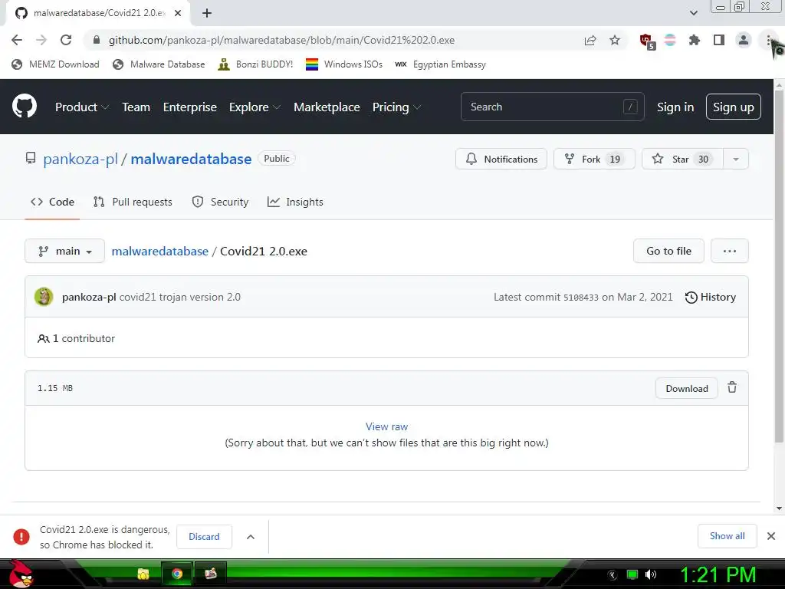Open the Chrome three-dot menu
The width and height of the screenshot is (785, 589).
coord(768,40)
